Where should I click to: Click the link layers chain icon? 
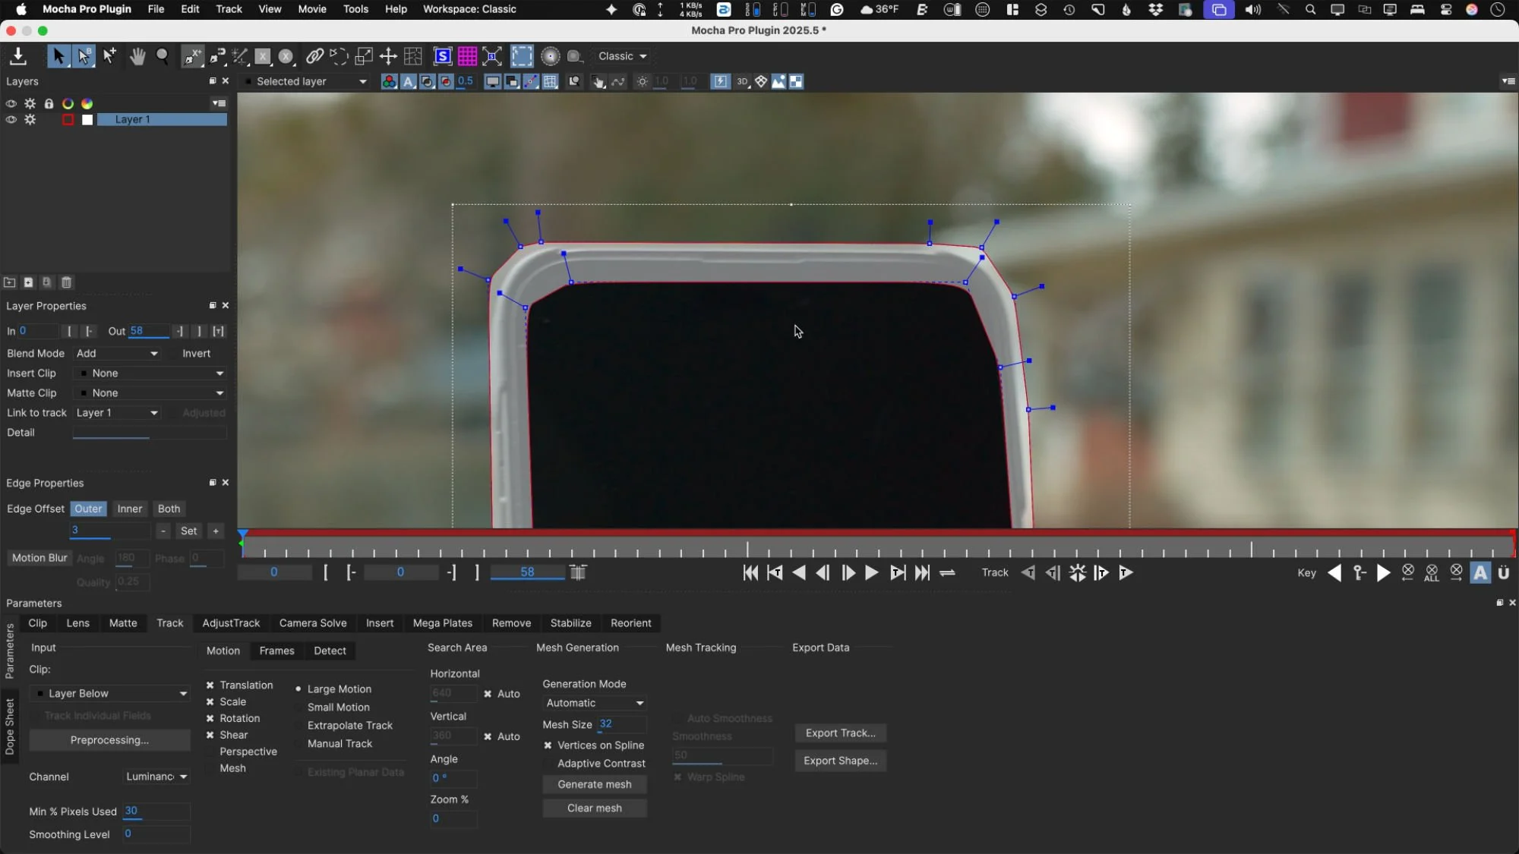[x=314, y=56]
